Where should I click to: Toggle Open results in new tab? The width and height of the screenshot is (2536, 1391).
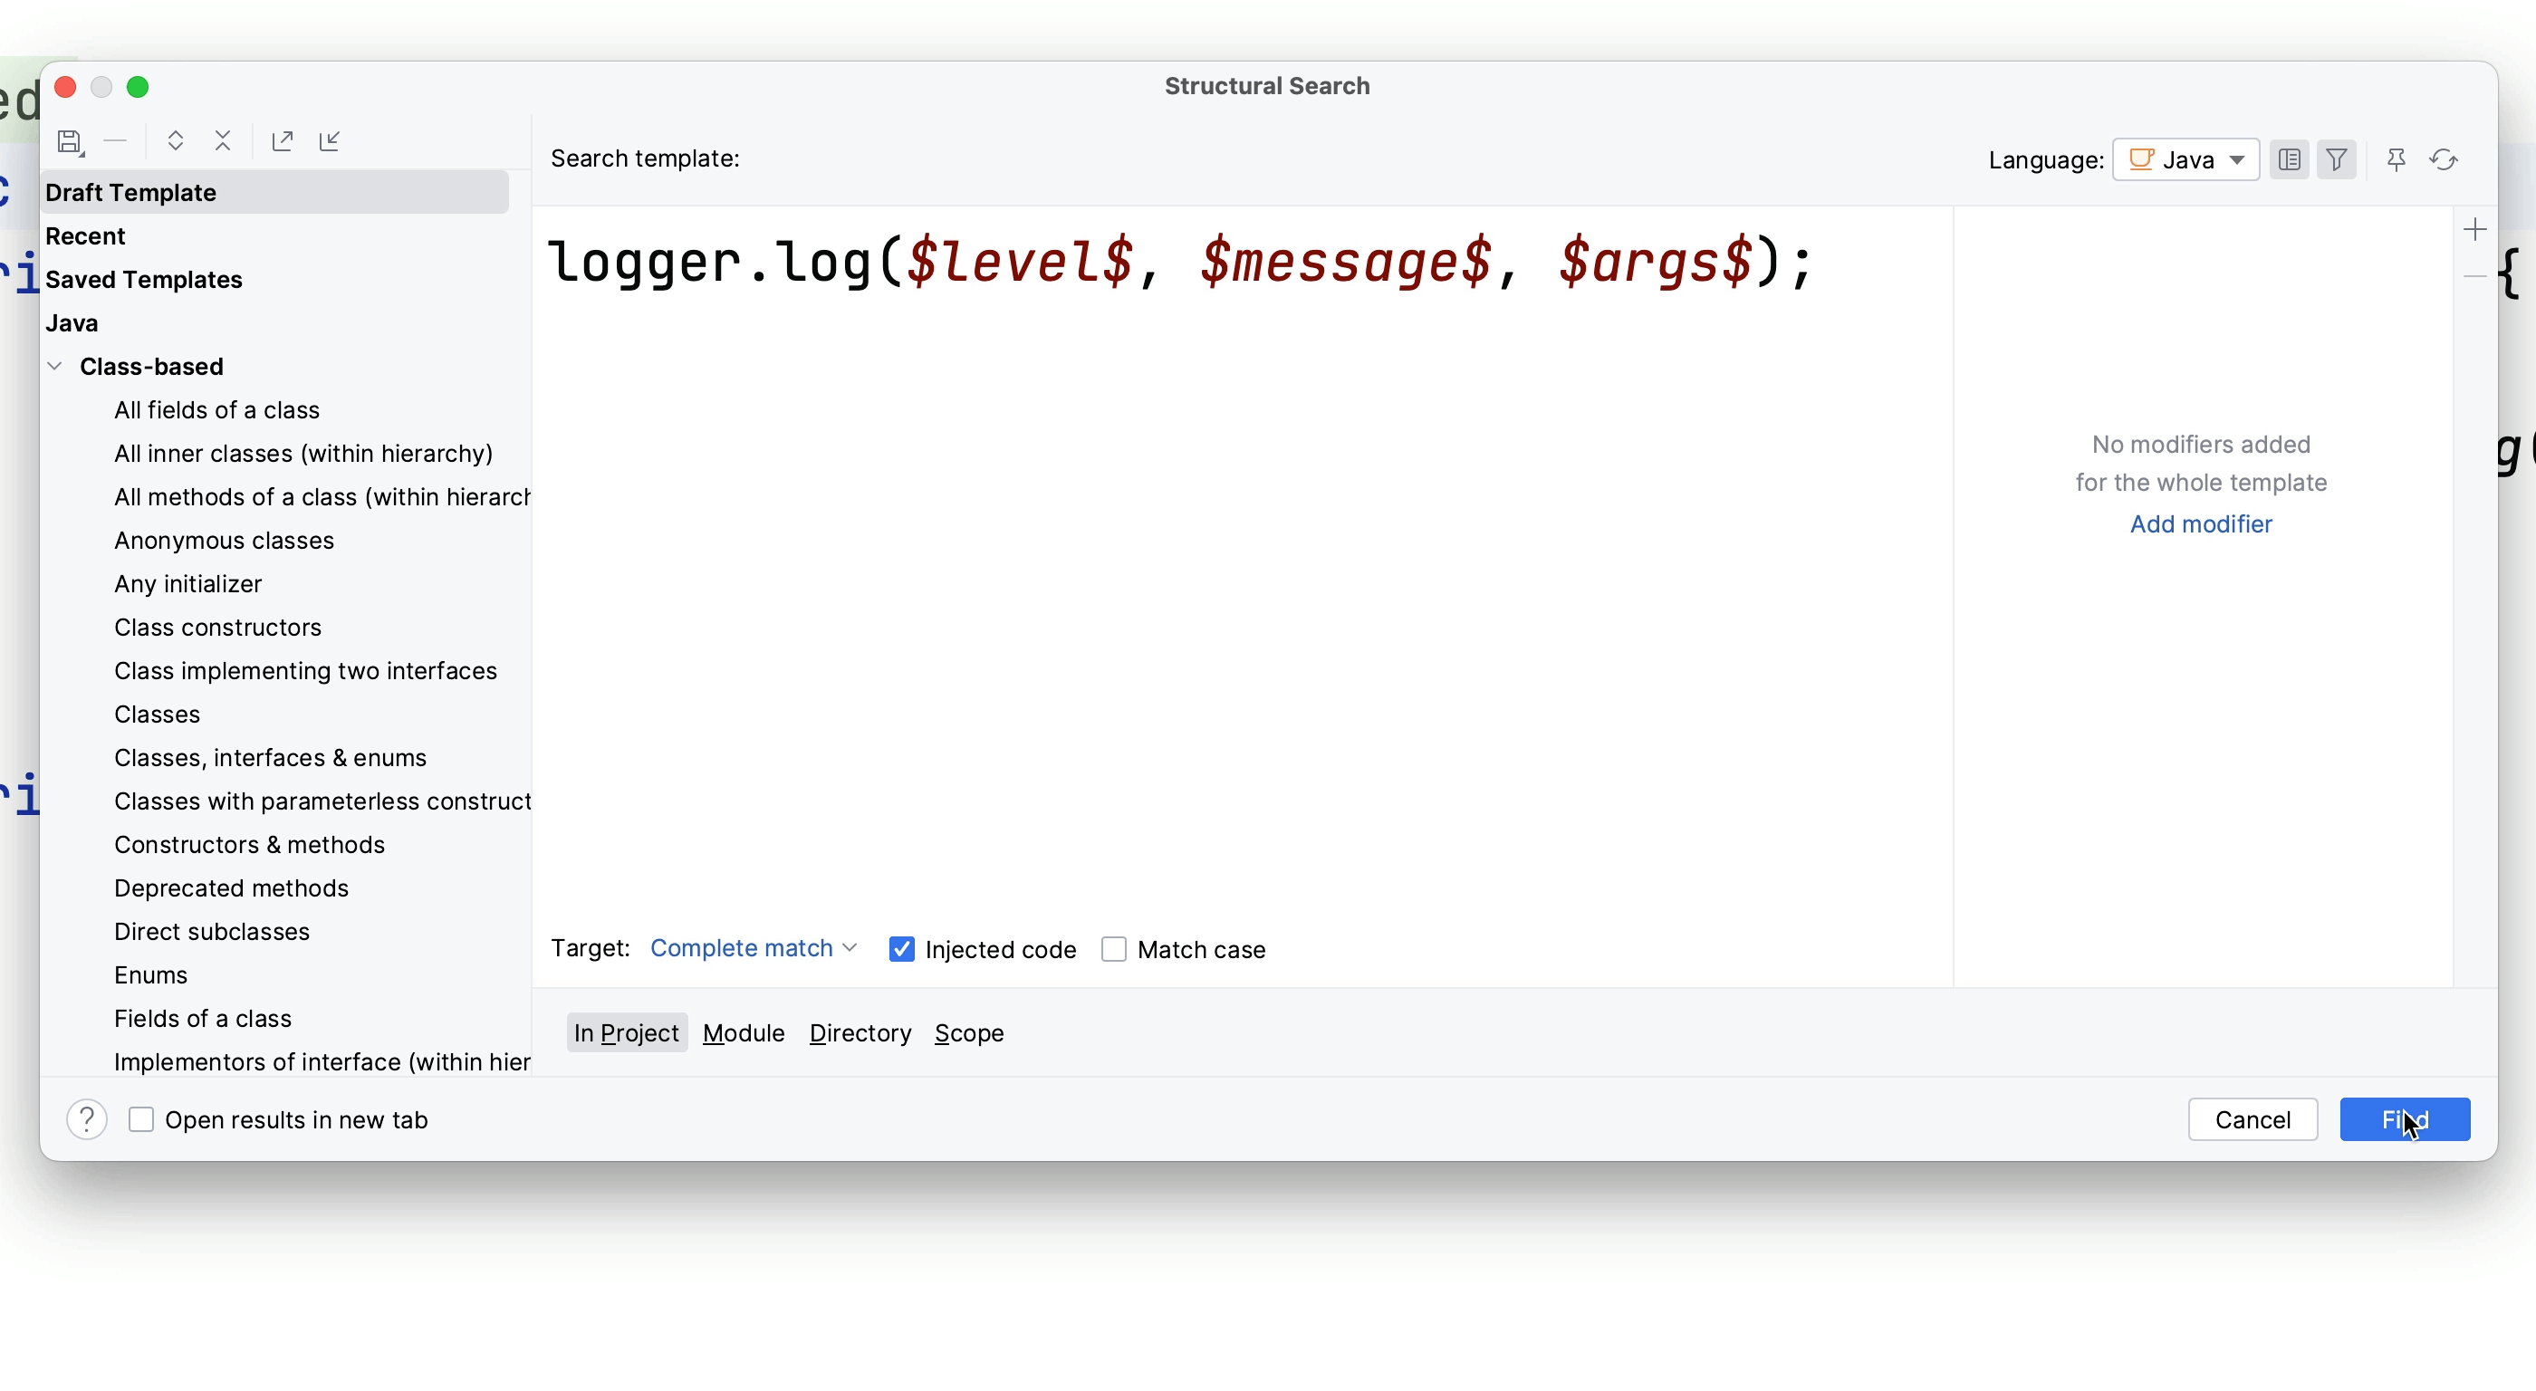pos(140,1118)
